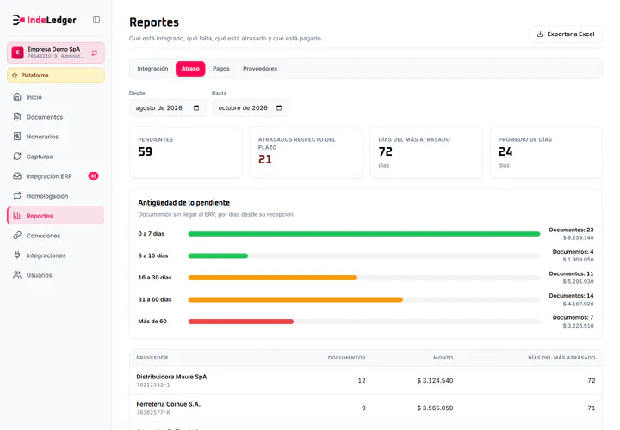Click the Integración ERP inbox icon
Viewport: 620px width, 430px height.
(17, 175)
